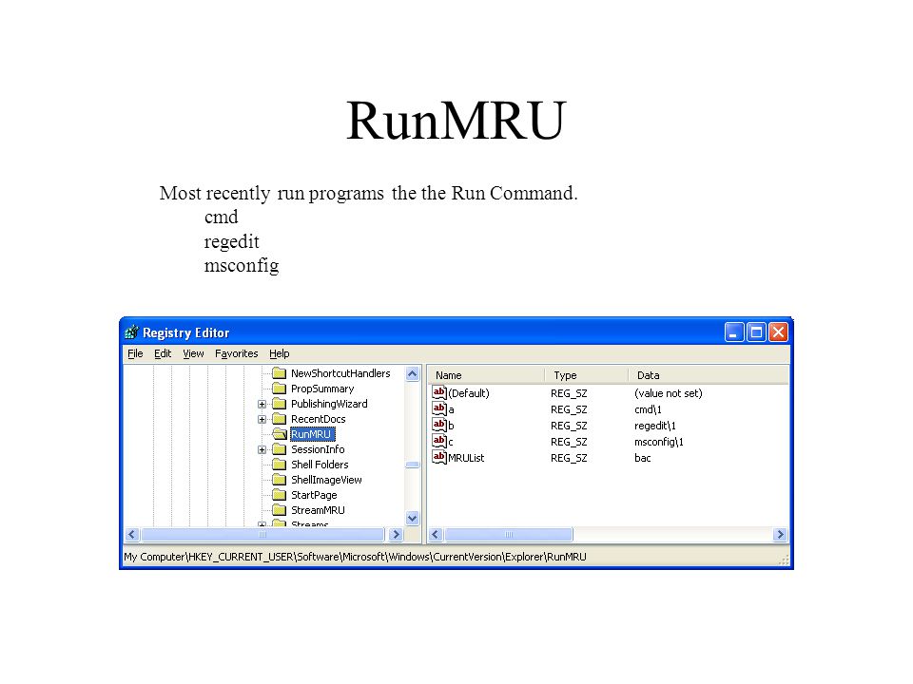This screenshot has height=684, width=913.
Task: Click tree pane scroll up arrow
Action: 412,374
